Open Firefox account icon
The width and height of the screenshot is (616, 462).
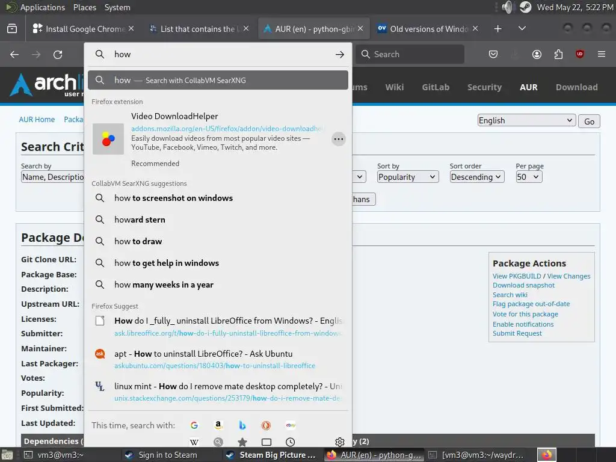(x=537, y=54)
